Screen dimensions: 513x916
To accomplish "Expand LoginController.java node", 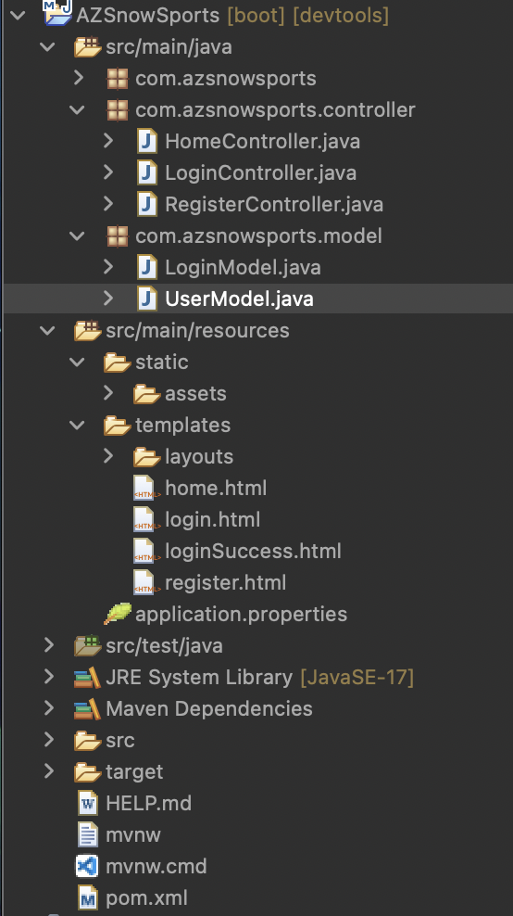I will coord(108,172).
